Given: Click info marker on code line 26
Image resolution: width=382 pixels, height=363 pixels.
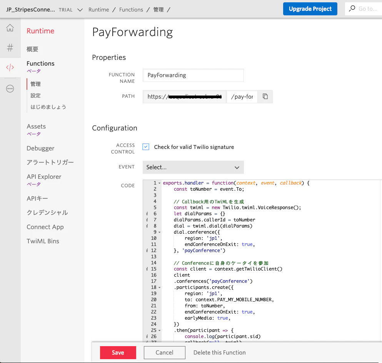Looking at the screenshot, I should tap(147, 337).
